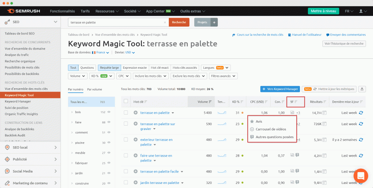373x188 pixels.
Task: Open Filtres avancés dropdown
Action: [223, 76]
